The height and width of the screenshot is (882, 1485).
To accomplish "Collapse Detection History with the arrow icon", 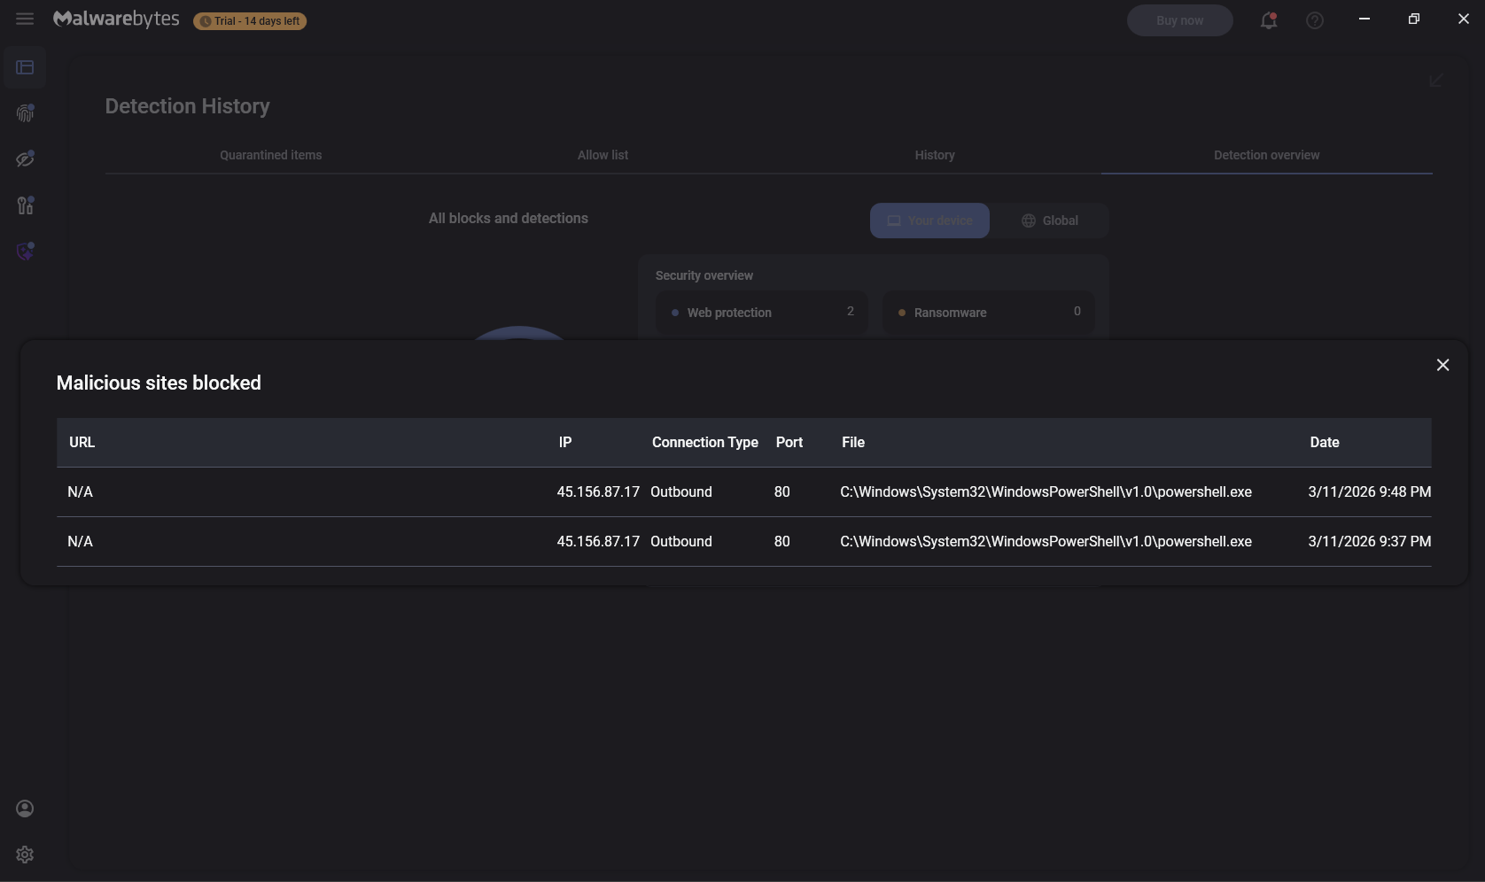I will [x=1436, y=81].
